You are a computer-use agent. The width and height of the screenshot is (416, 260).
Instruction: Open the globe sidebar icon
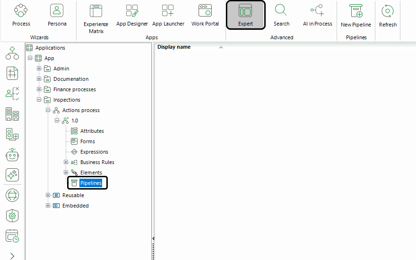pyautogui.click(x=12, y=195)
